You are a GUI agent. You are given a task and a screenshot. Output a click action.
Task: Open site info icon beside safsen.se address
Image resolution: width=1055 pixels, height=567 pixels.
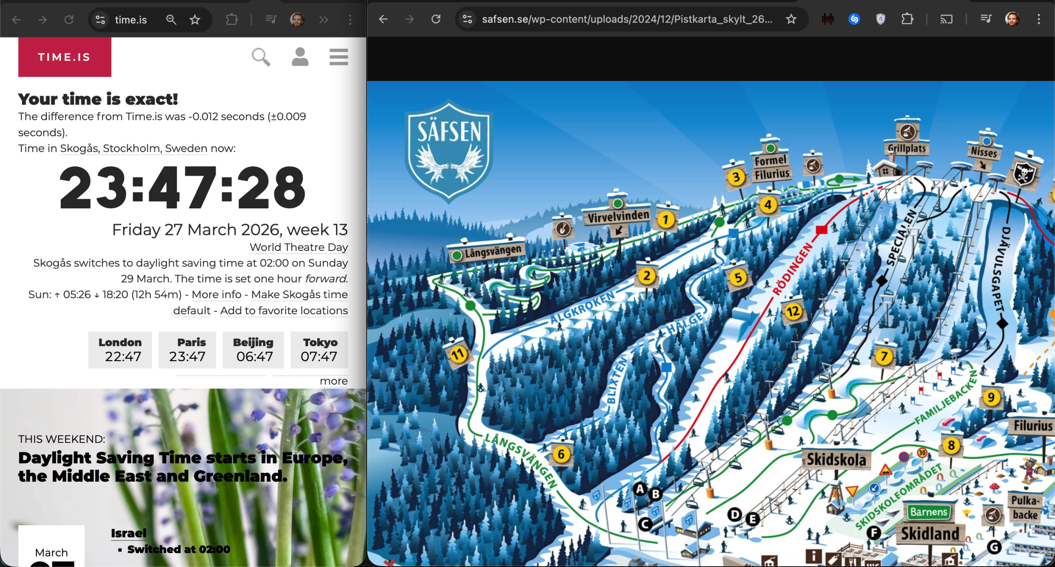click(x=468, y=19)
